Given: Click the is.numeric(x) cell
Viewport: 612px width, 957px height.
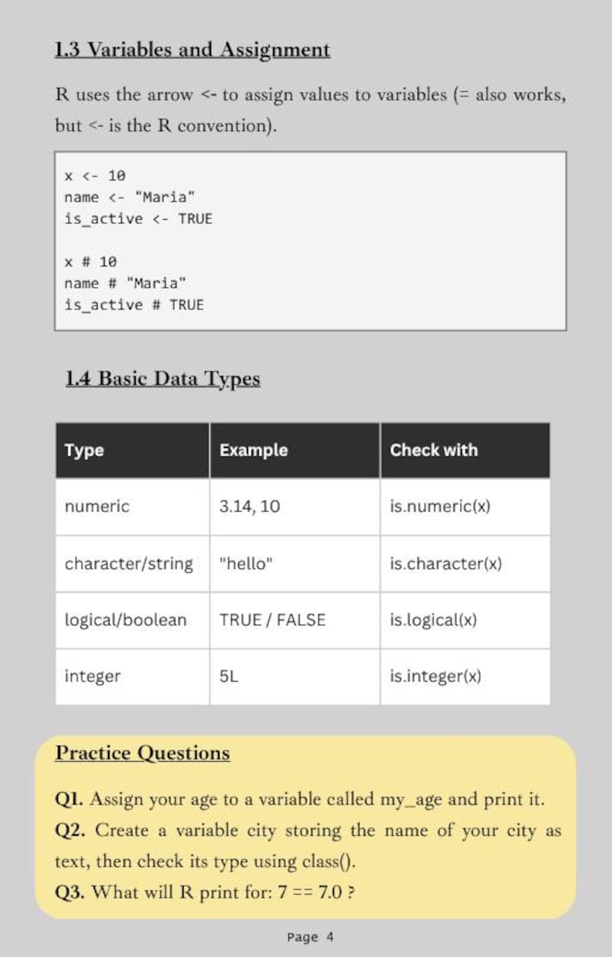Looking at the screenshot, I should point(465,507).
